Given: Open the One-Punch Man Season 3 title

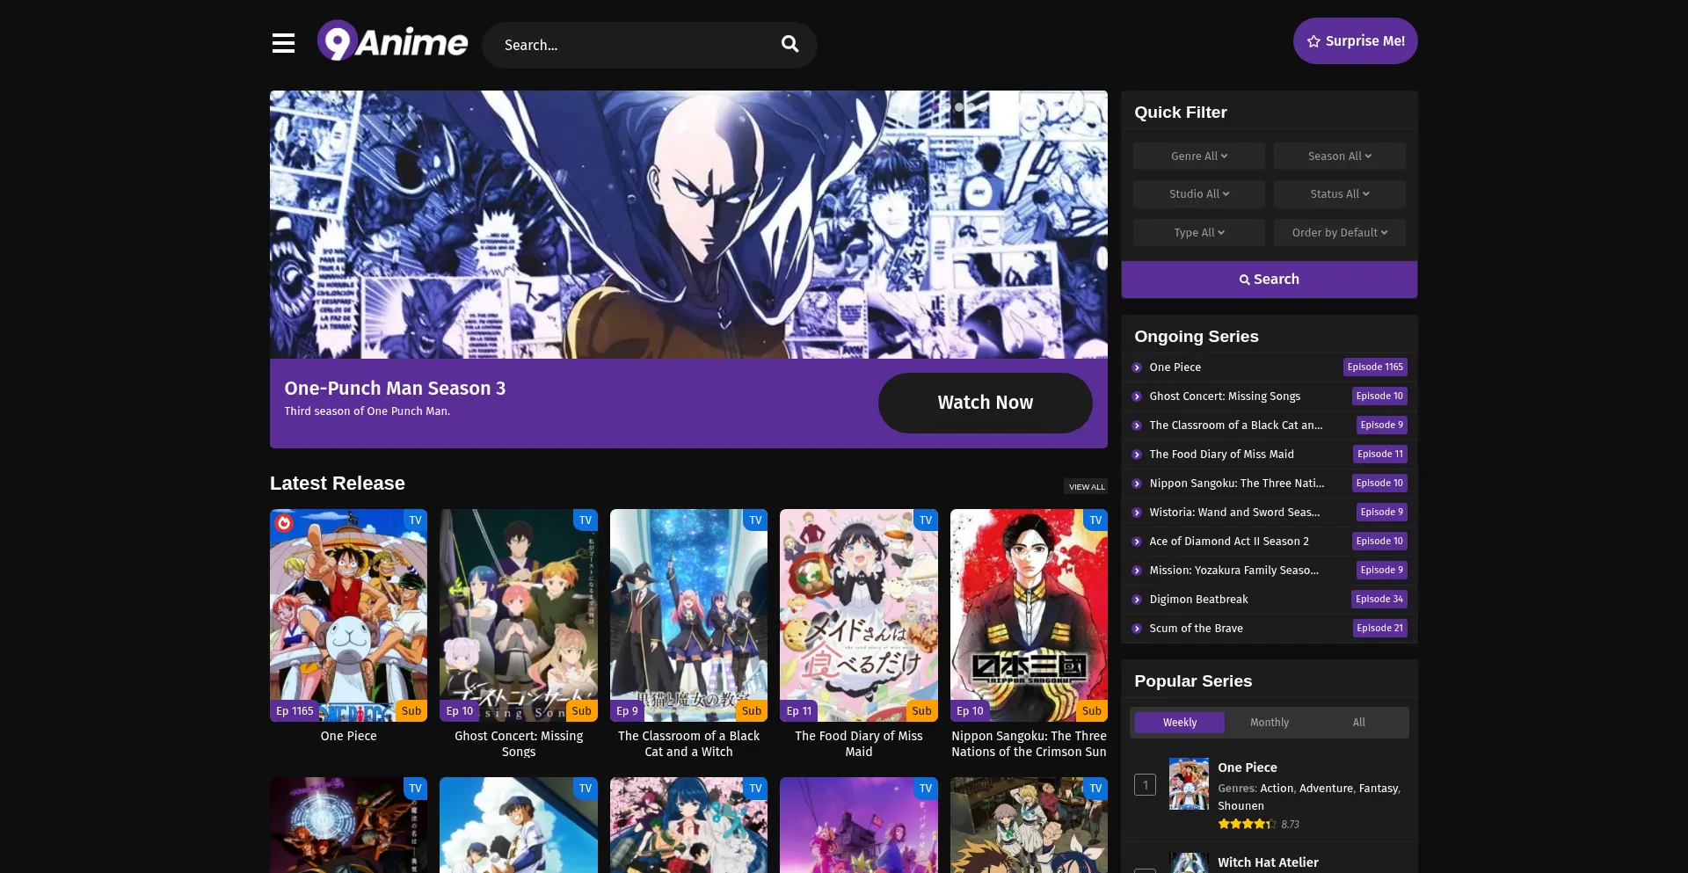Looking at the screenshot, I should click(395, 388).
